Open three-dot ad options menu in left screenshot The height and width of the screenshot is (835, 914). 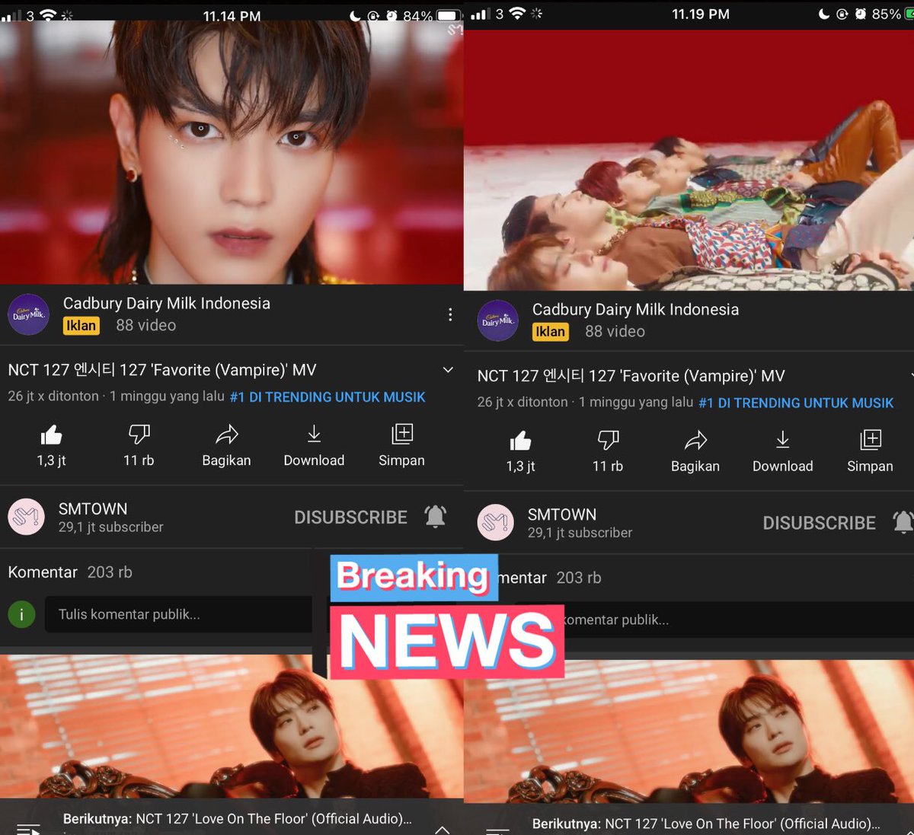point(450,314)
